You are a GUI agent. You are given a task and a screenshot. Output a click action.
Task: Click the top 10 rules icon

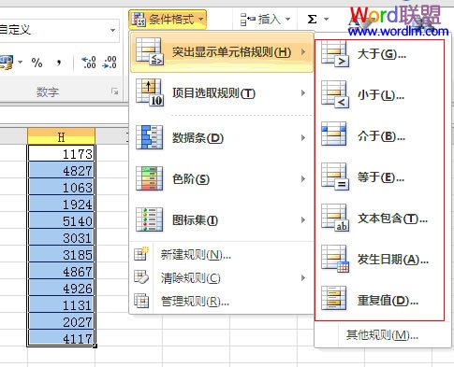[150, 92]
